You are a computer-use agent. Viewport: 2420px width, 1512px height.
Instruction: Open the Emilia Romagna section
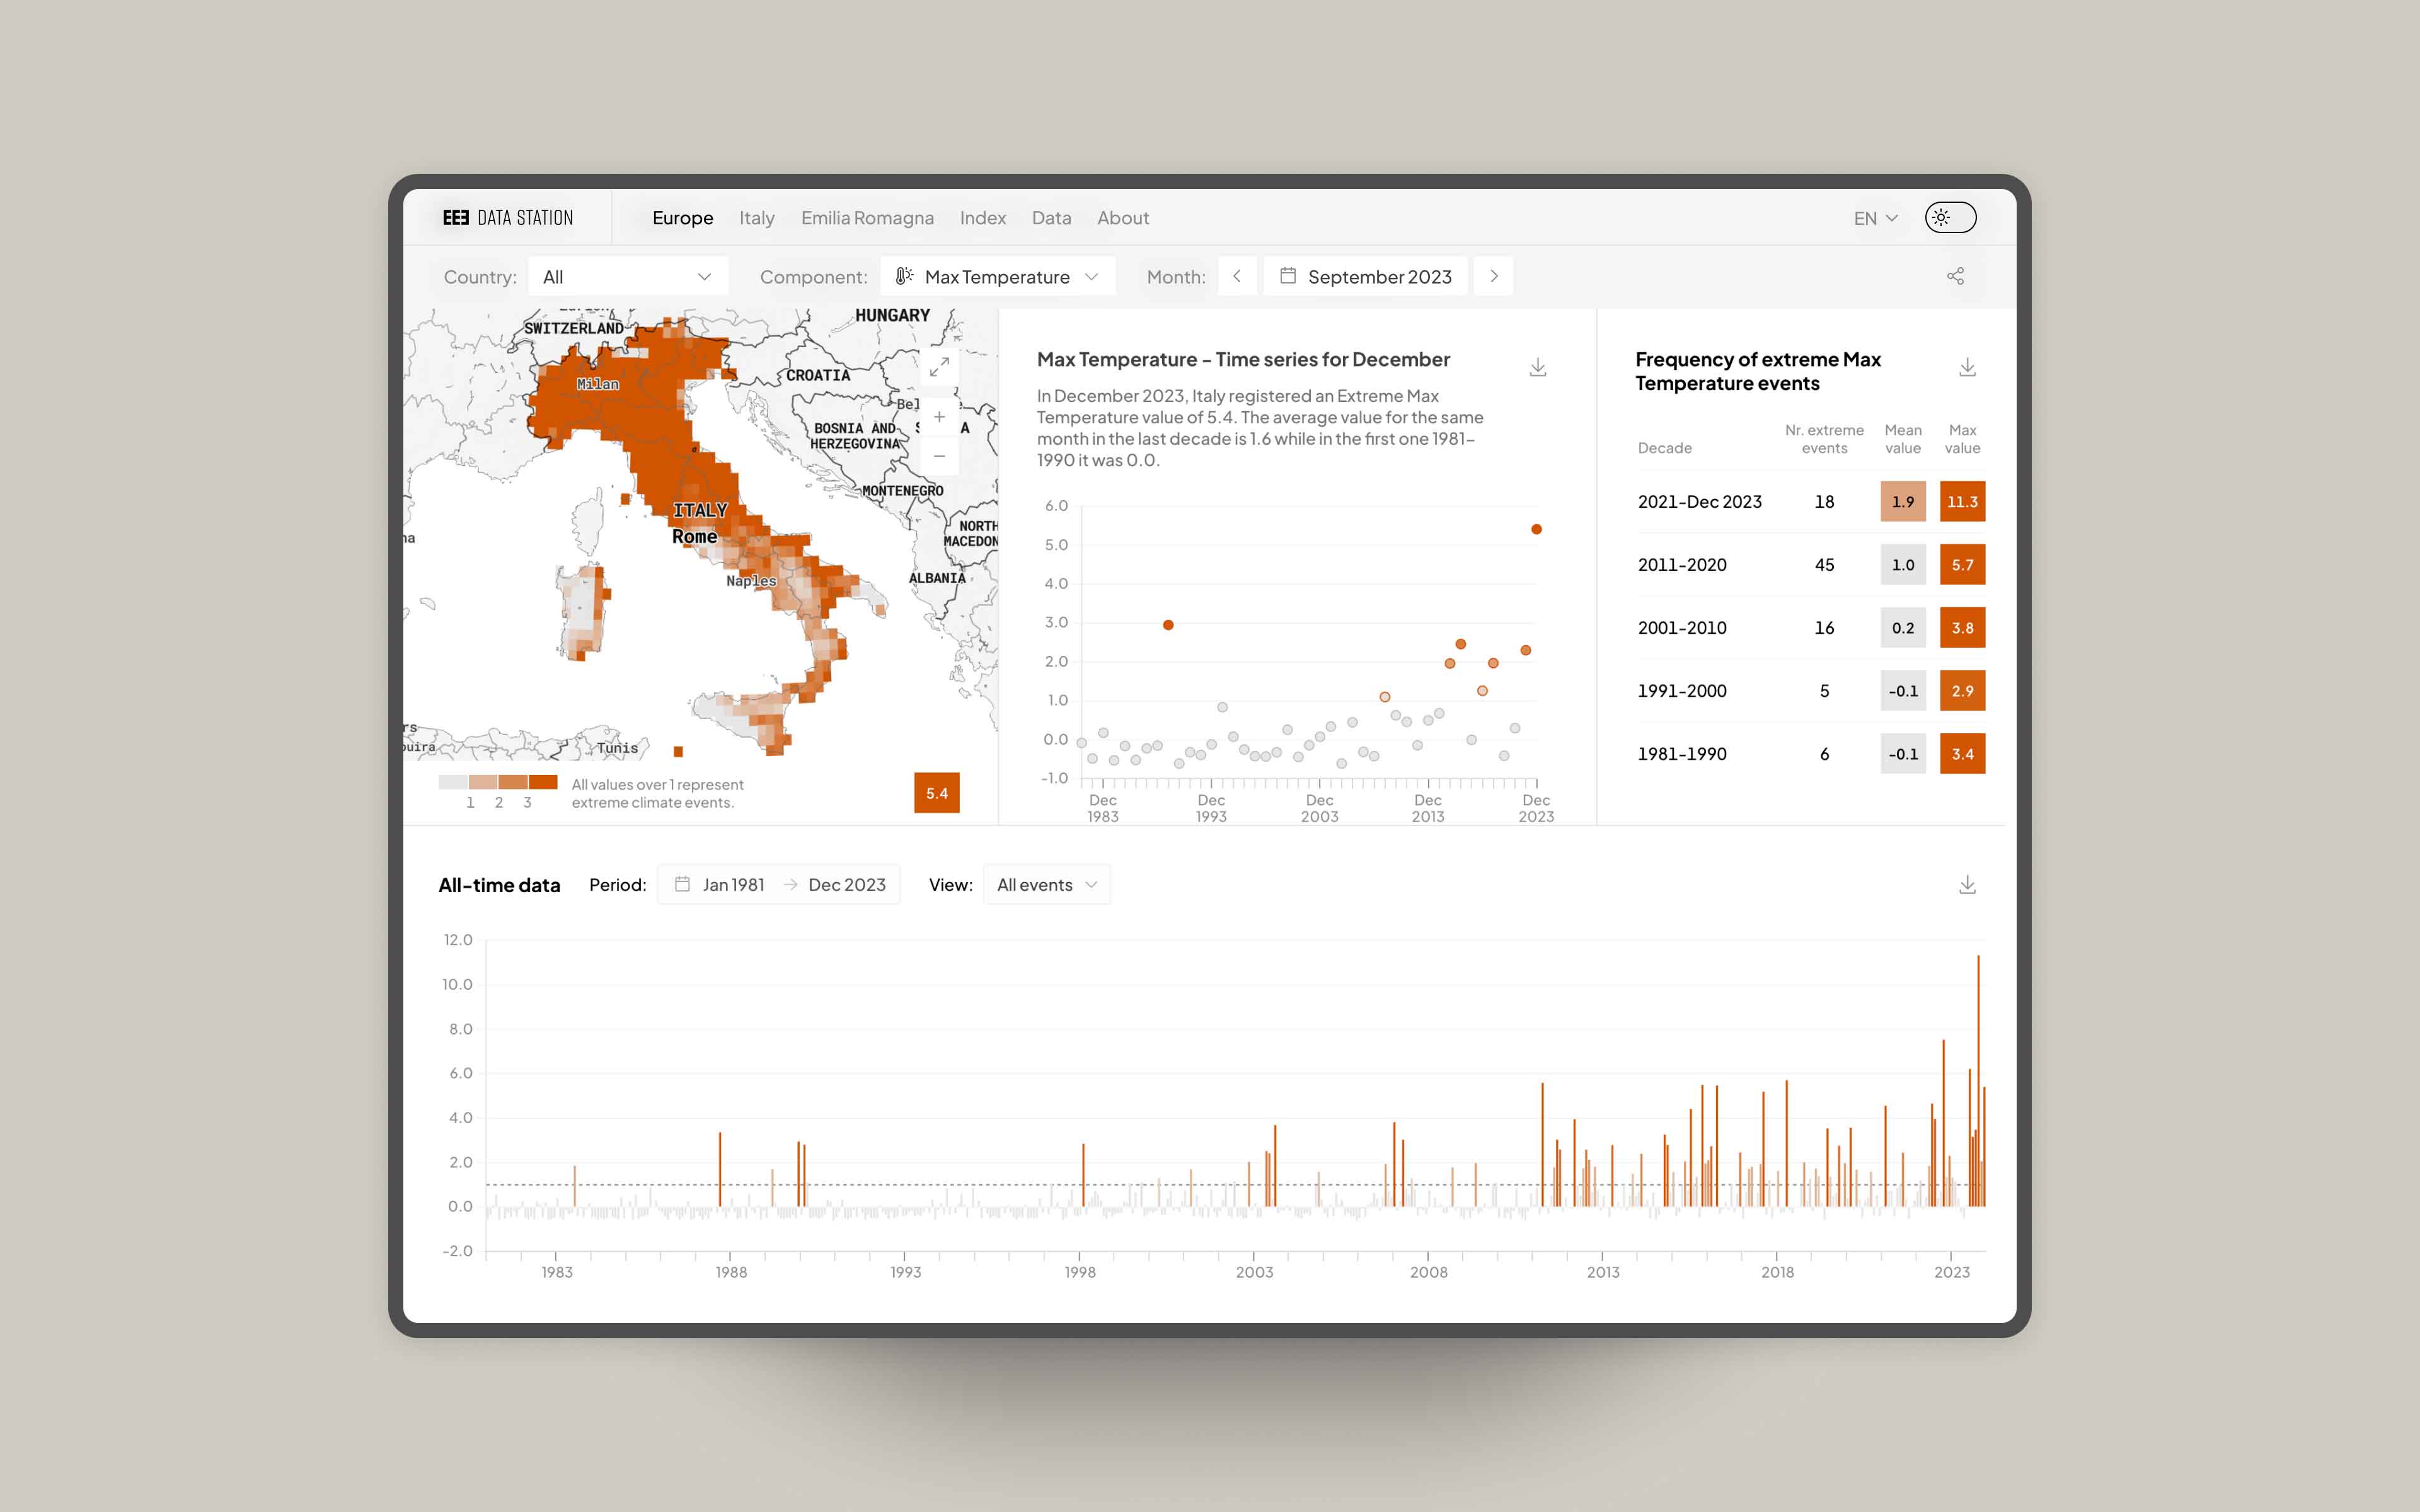pyautogui.click(x=867, y=217)
